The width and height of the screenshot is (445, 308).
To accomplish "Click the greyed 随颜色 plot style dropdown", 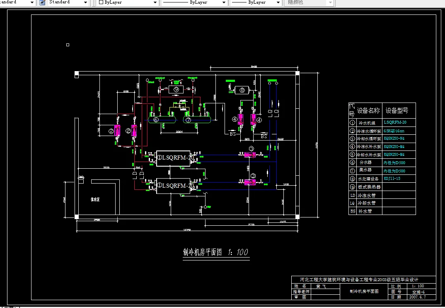I will (310, 2).
